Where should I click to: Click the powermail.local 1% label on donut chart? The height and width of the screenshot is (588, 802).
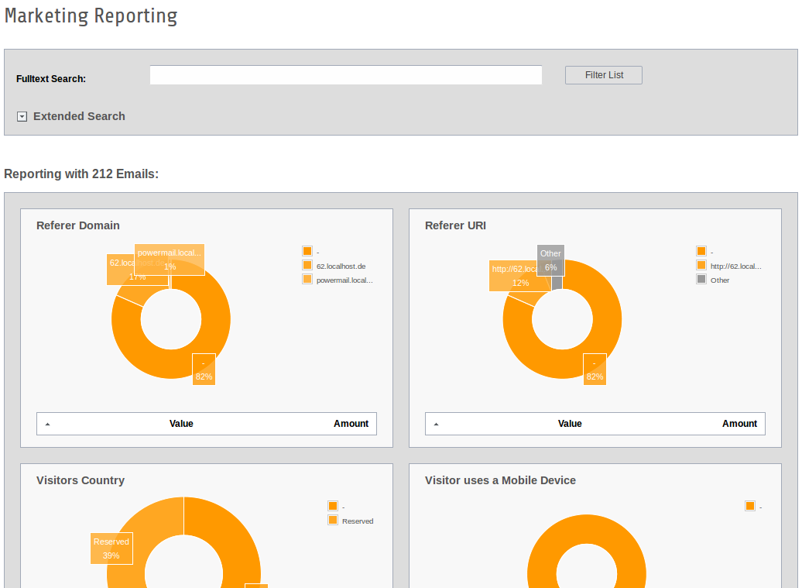tap(170, 260)
